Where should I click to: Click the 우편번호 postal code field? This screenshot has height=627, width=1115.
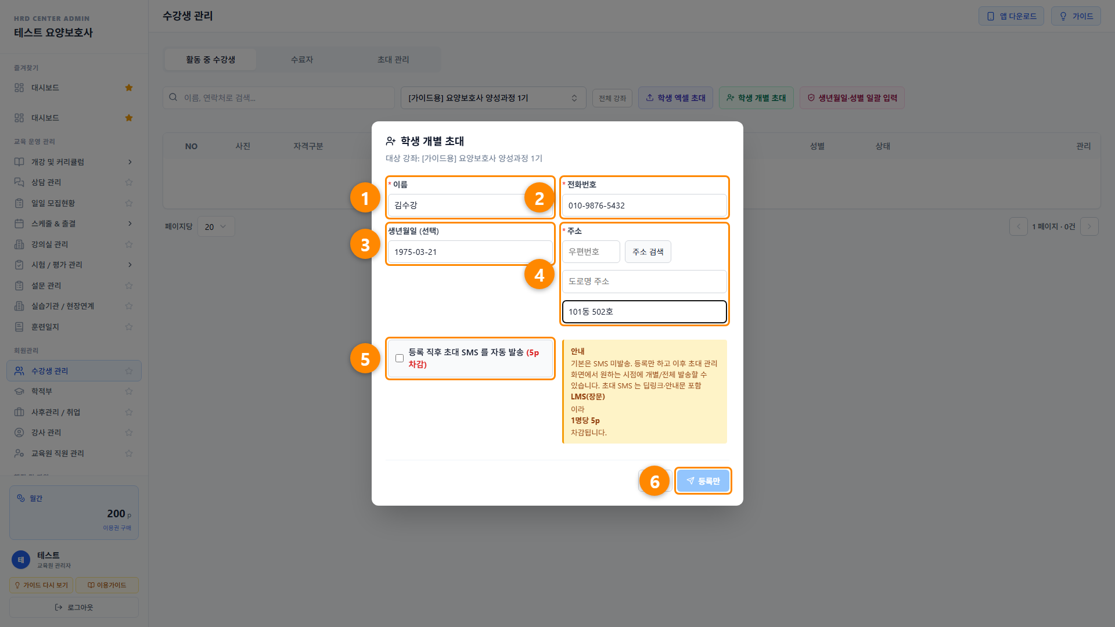click(591, 251)
